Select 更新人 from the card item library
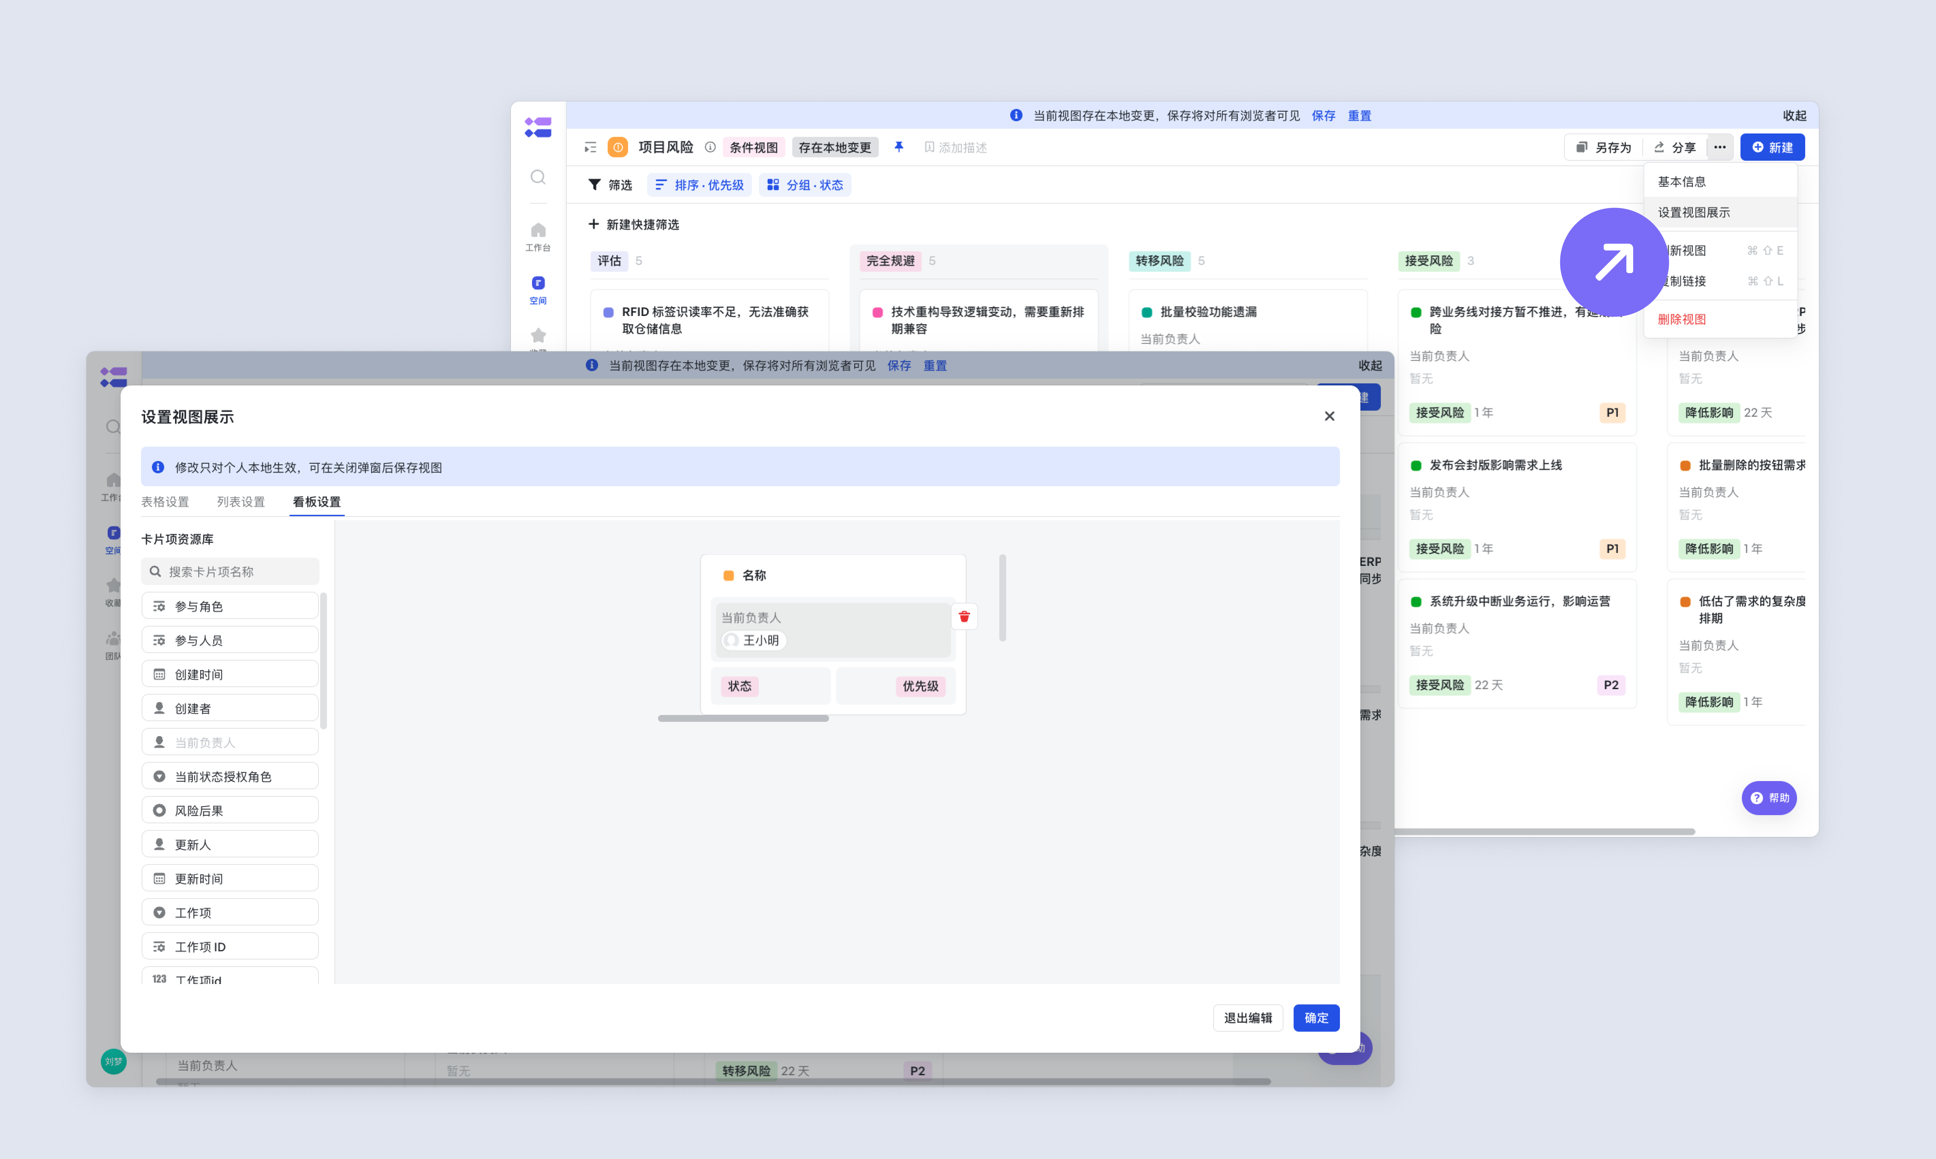This screenshot has height=1159, width=1936. pos(230,844)
